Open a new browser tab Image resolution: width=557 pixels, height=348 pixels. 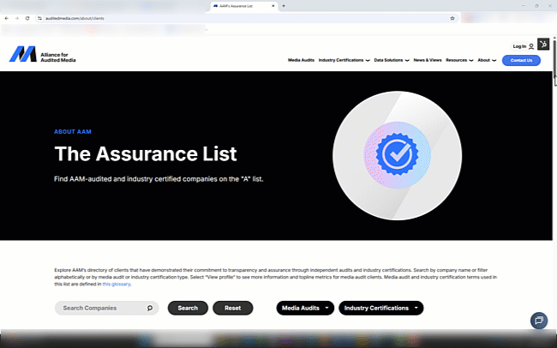[284, 6]
